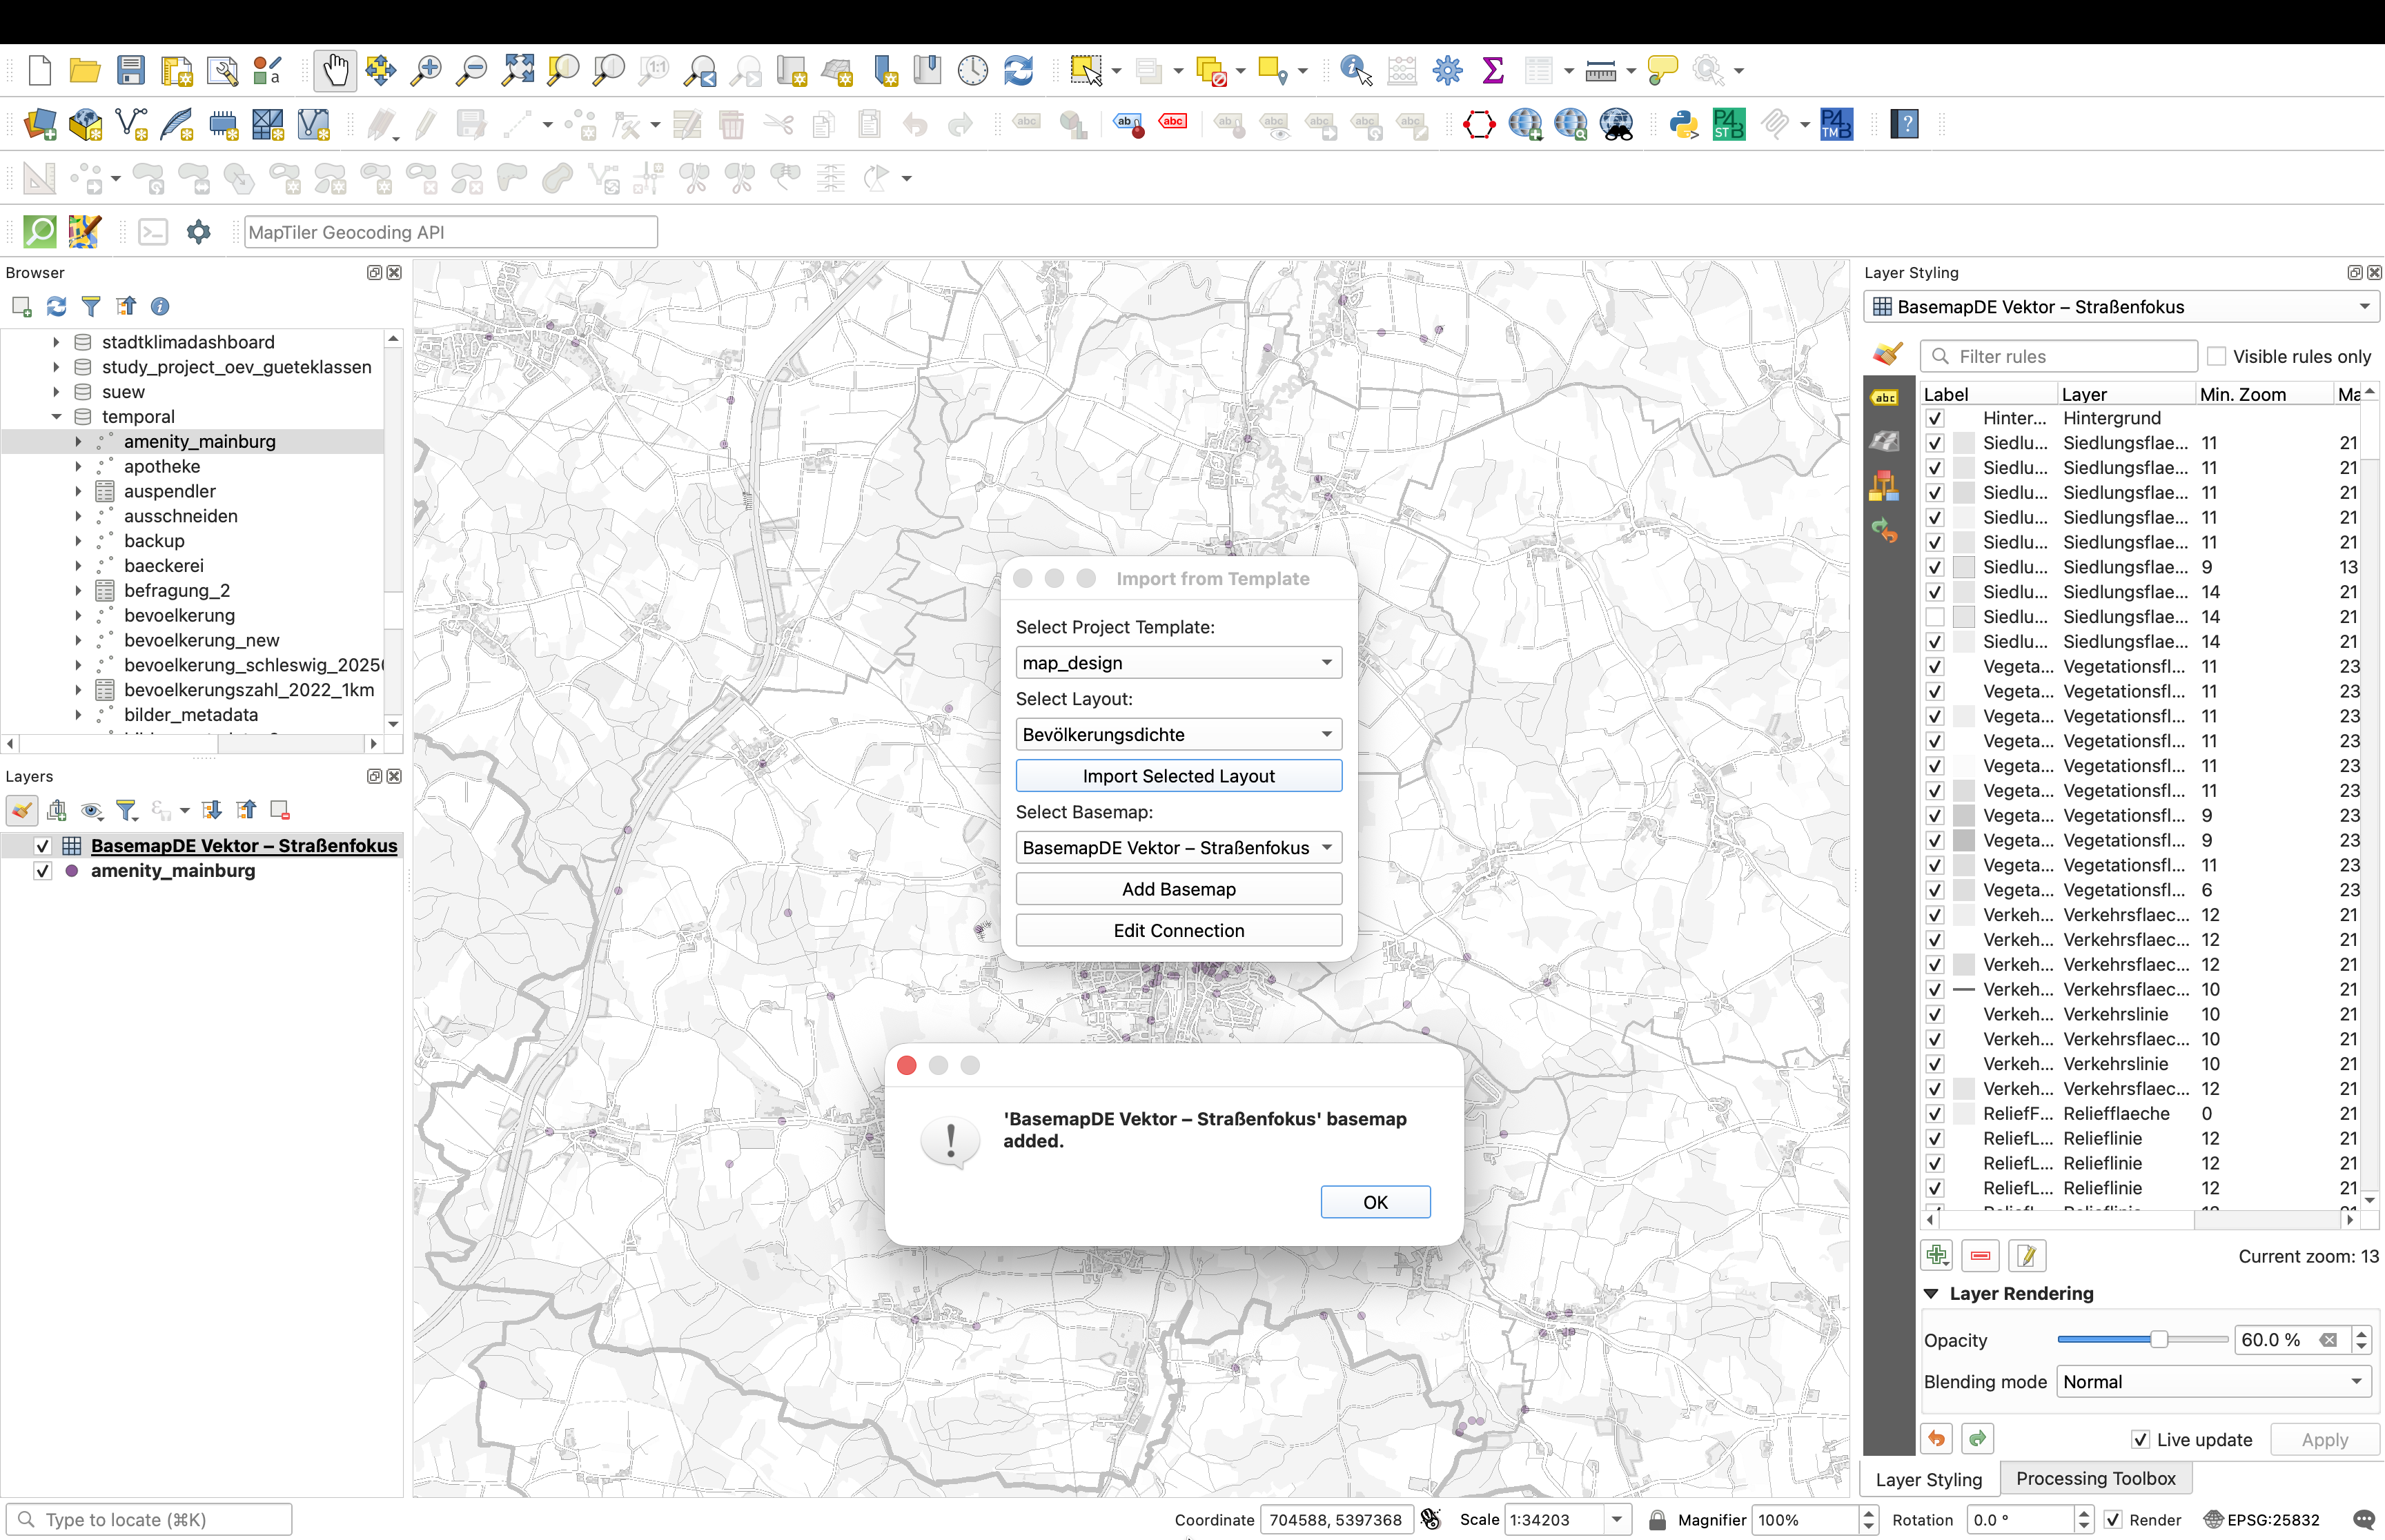
Task: Click remove rule minus icon in Layer Styling
Action: 1980,1255
